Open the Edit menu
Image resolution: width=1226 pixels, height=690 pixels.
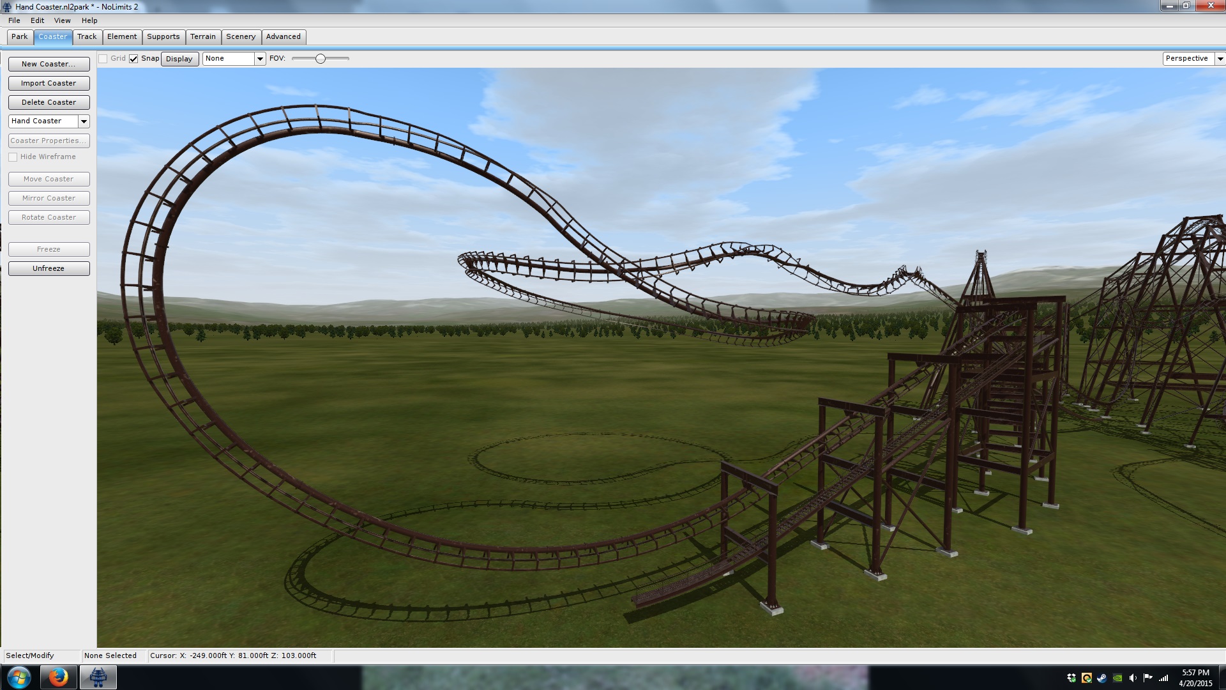coord(37,20)
